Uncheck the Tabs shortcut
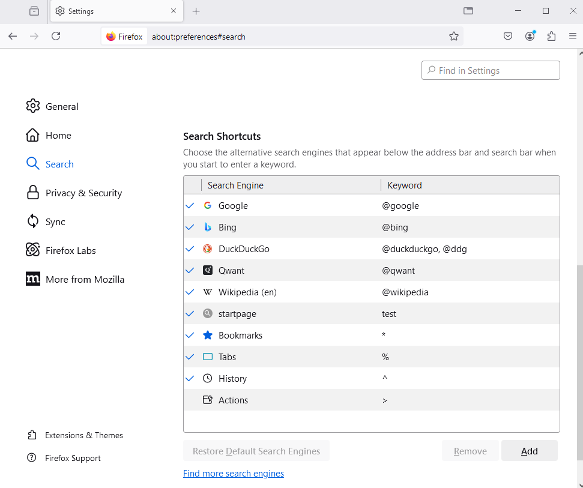 pos(190,357)
